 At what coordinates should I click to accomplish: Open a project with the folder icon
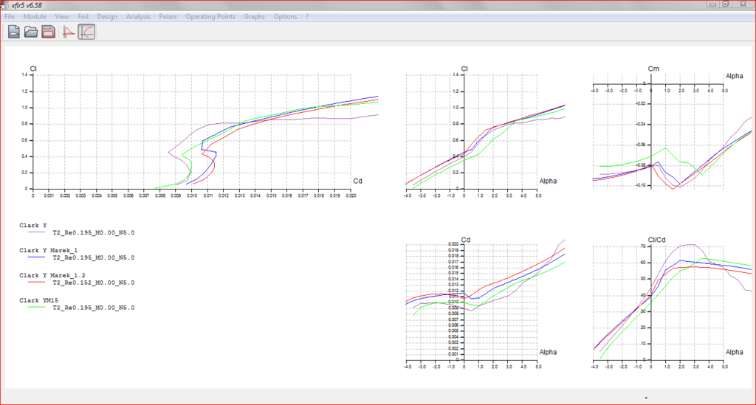[x=31, y=32]
